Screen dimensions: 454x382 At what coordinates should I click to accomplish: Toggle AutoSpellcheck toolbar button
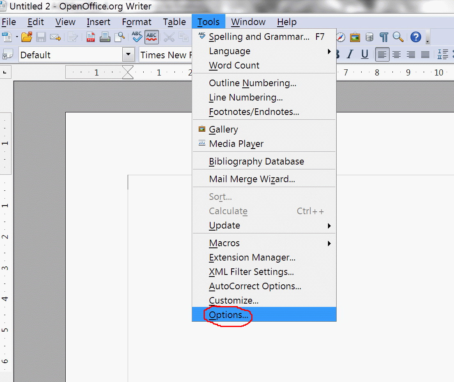click(151, 37)
